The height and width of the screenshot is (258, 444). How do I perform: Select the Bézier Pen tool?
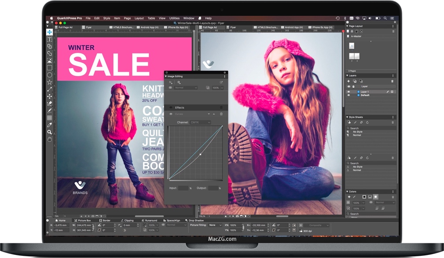tap(50, 104)
